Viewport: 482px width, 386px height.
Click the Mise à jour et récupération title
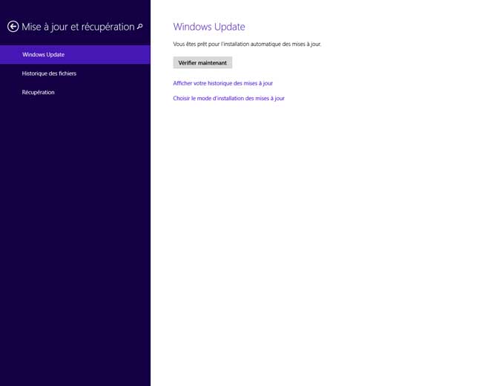(78, 27)
